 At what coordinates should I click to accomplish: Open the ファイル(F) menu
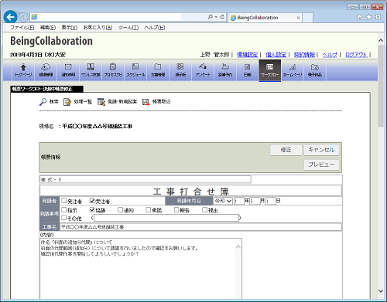click(22, 28)
